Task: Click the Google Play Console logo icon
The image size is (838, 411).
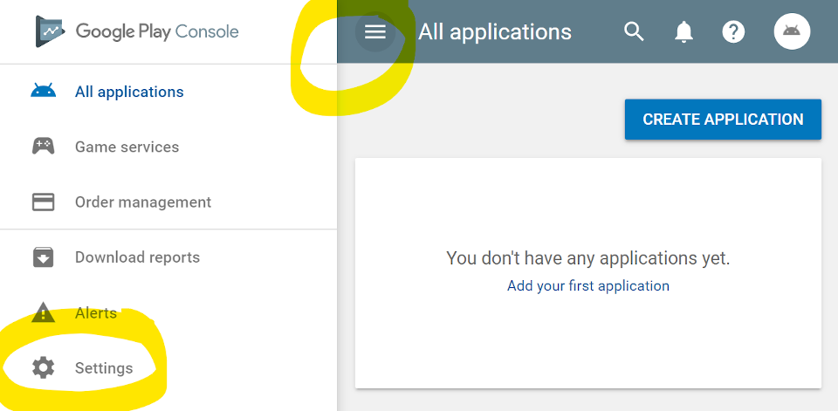Action: tap(51, 31)
